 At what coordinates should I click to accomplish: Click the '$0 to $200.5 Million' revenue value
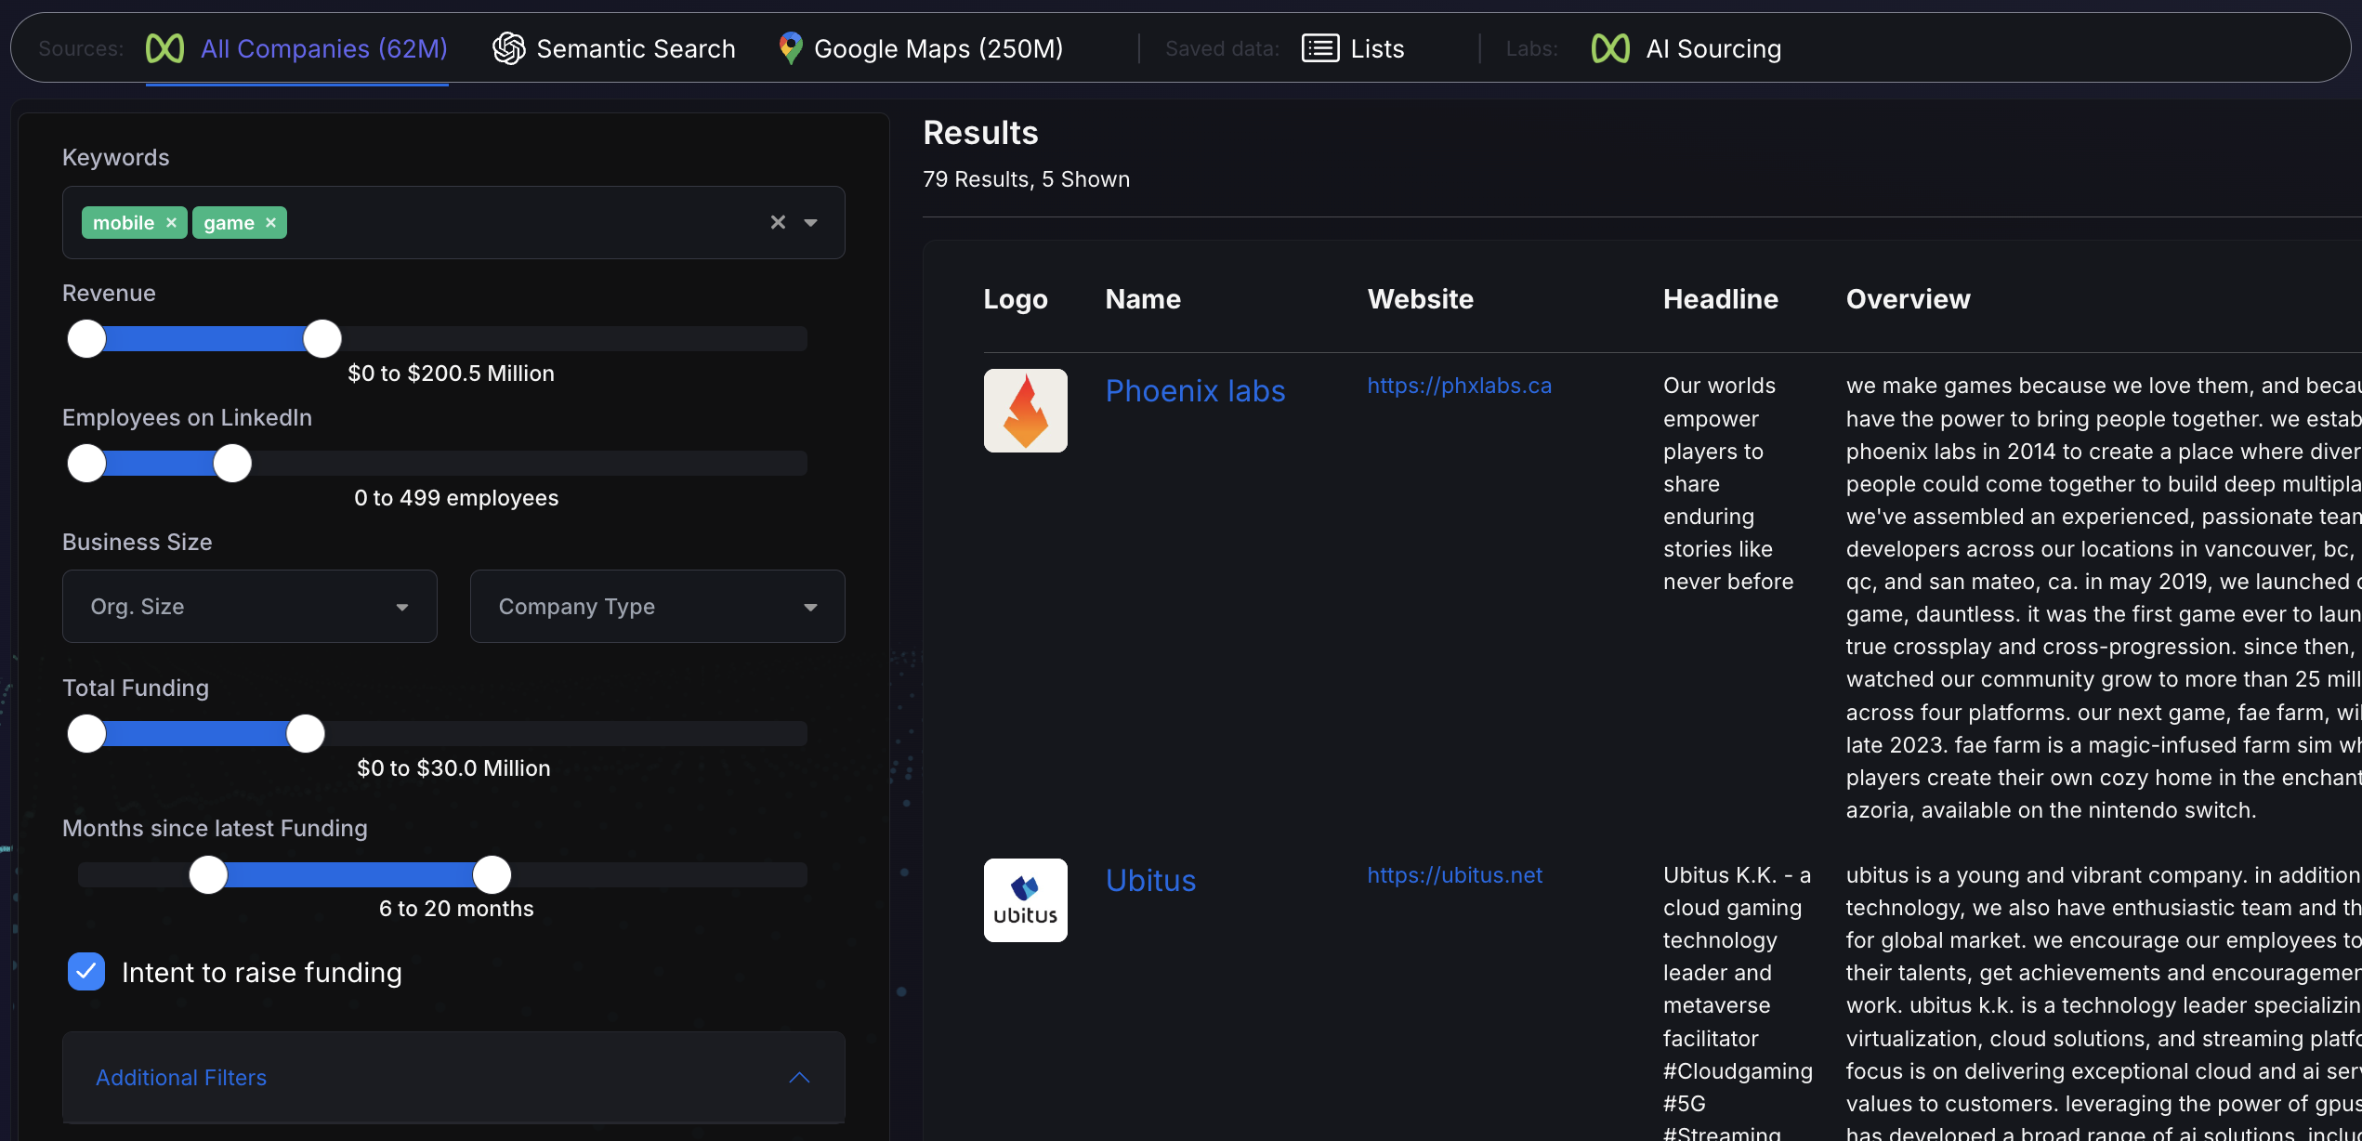pos(451,374)
